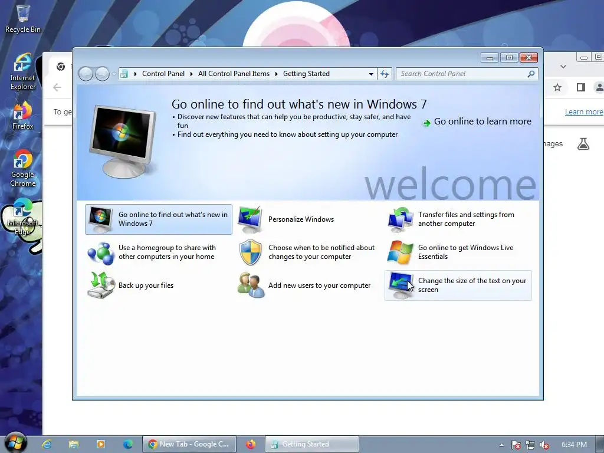
Task: Click the User Account Control shield icon
Action: tap(250, 252)
